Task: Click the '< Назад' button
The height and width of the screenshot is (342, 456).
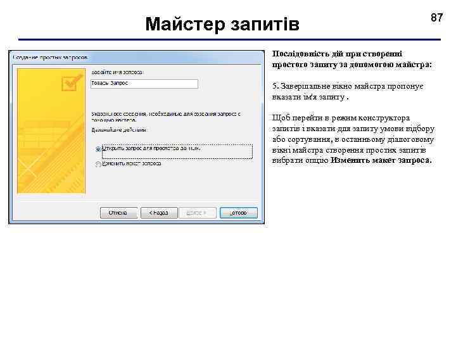Action: pos(159,213)
